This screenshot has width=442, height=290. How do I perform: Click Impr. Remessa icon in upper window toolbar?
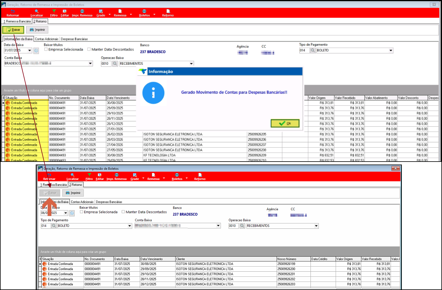click(x=82, y=11)
